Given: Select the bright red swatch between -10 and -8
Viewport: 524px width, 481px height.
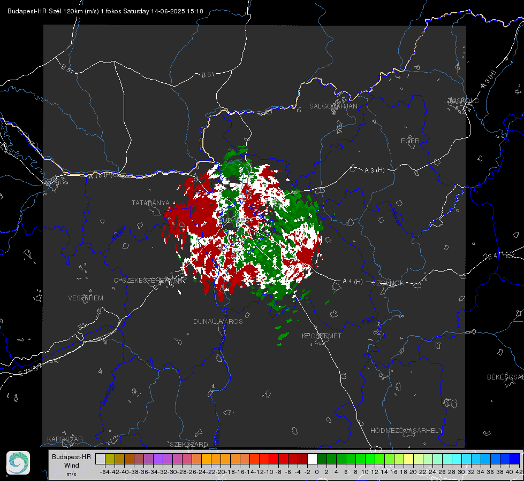Looking at the screenshot, I should coord(274,459).
